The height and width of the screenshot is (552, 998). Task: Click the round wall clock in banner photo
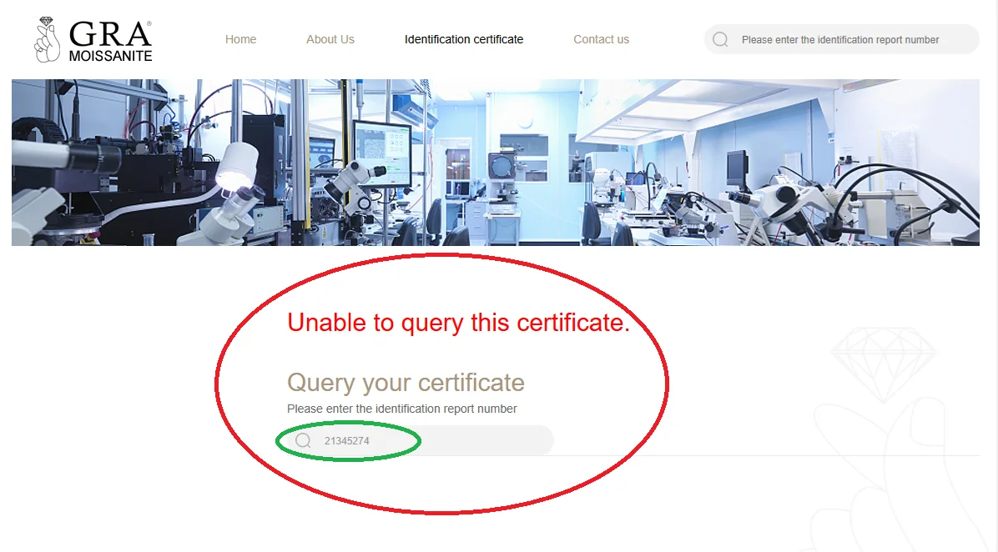(525, 122)
